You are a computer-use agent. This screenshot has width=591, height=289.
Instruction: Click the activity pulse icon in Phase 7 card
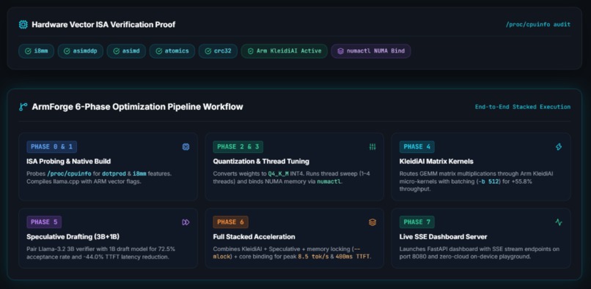coord(559,222)
